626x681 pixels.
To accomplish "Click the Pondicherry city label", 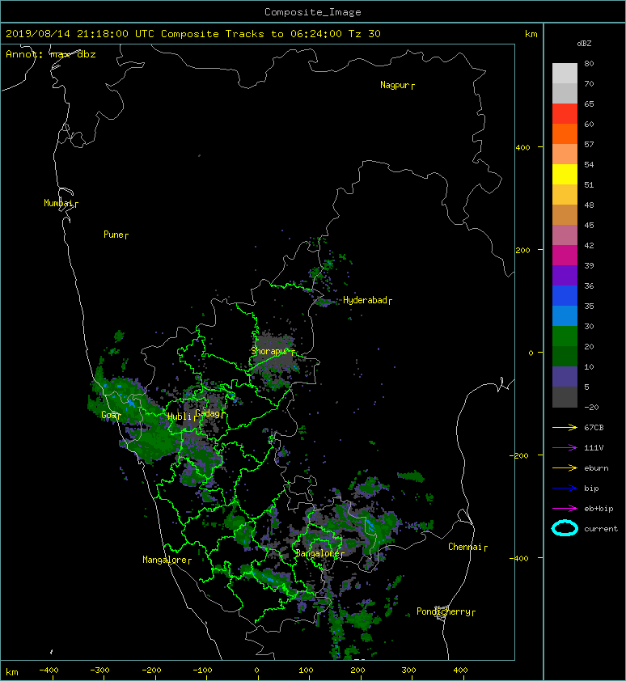I will 443,611.
